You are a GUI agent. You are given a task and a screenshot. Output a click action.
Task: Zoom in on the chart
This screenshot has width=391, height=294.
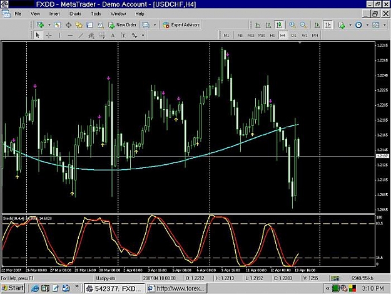292,24
